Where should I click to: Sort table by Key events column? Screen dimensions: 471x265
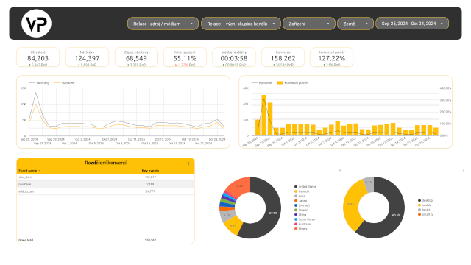(x=150, y=171)
